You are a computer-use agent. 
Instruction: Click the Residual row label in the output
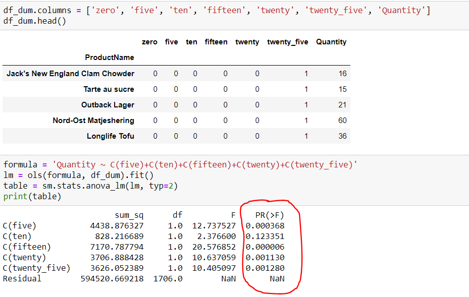pyautogui.click(x=22, y=278)
